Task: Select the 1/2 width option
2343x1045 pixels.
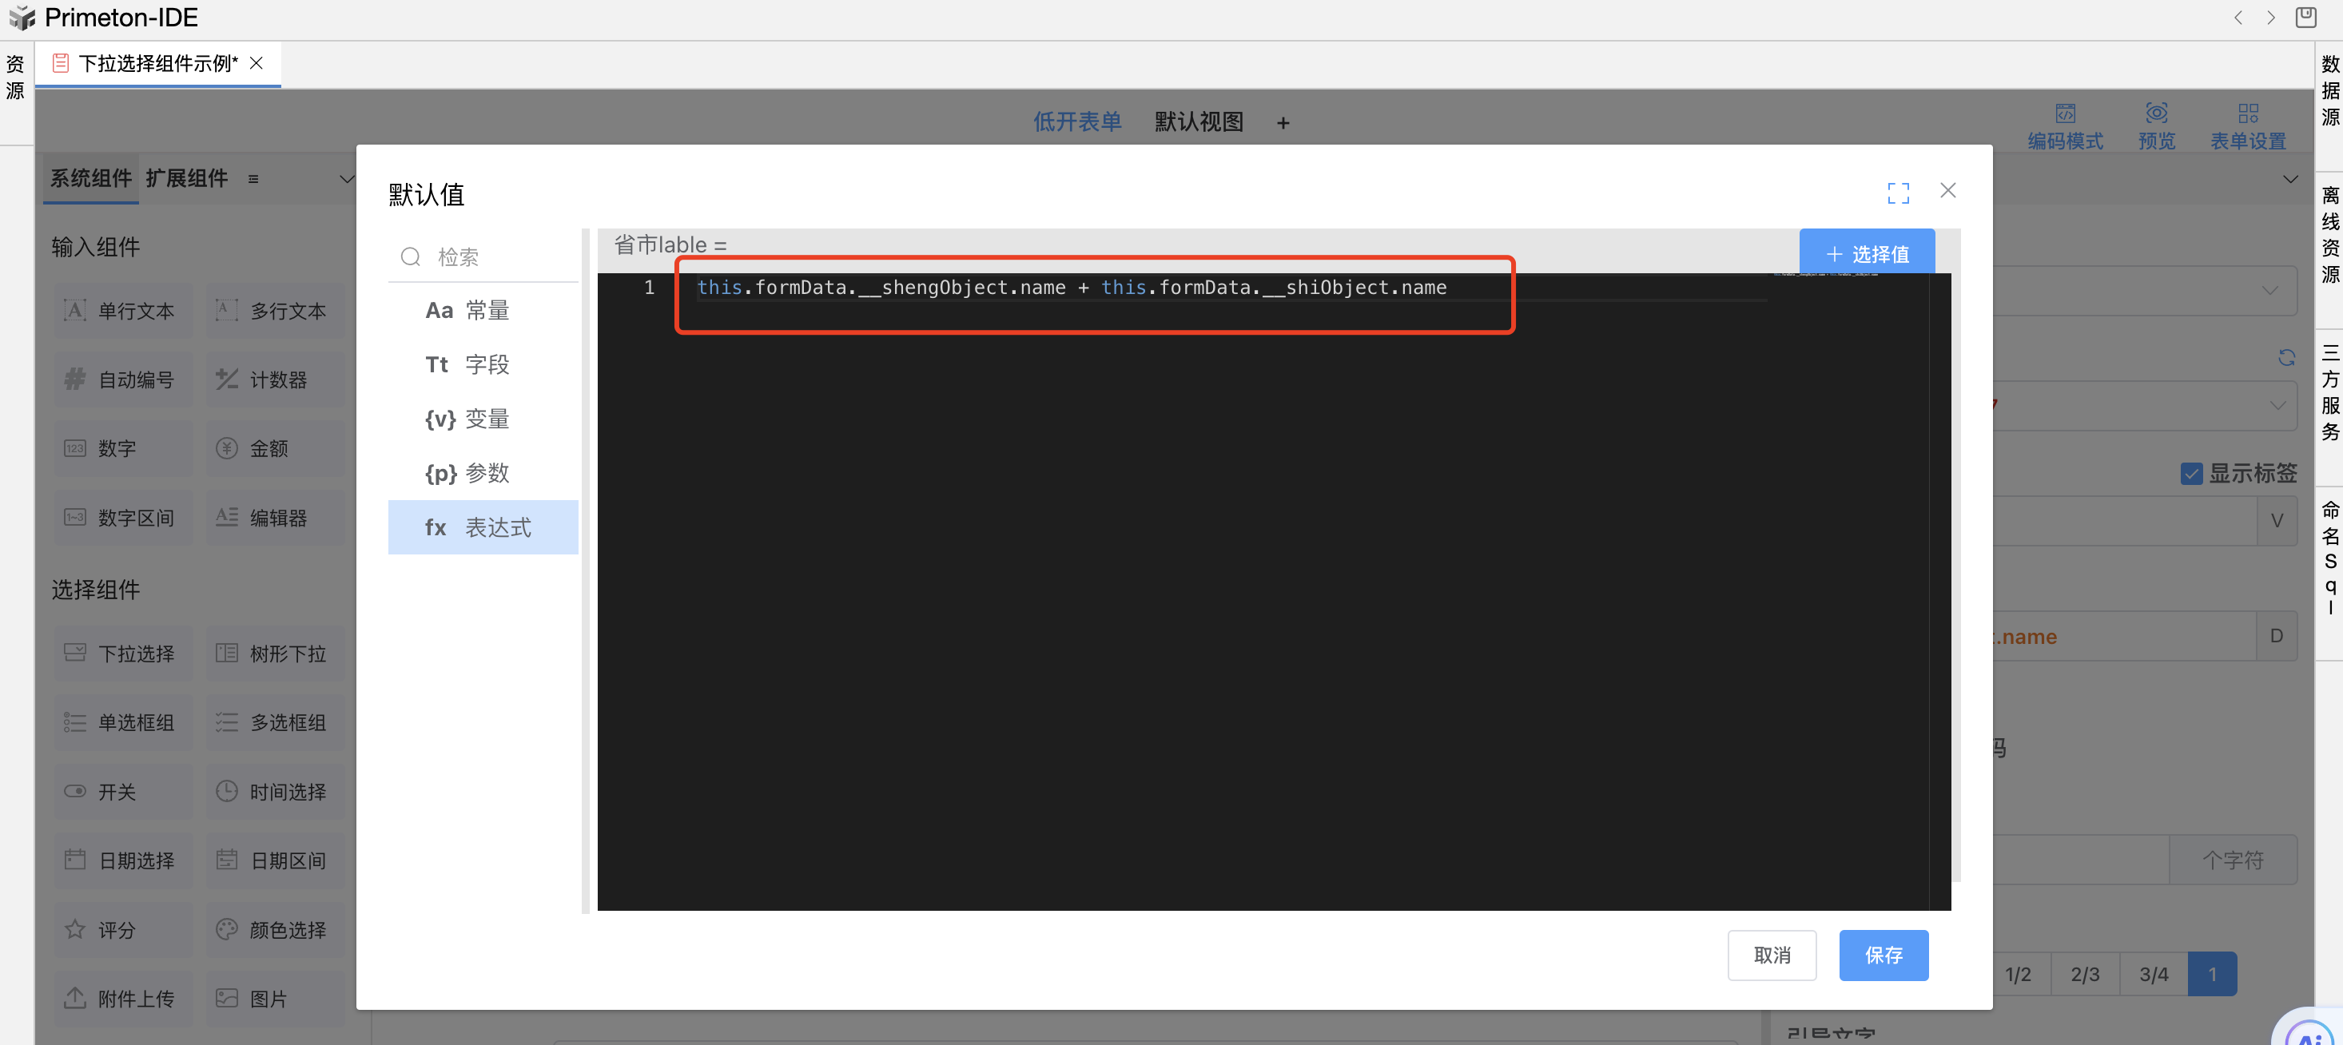Action: (x=2018, y=974)
